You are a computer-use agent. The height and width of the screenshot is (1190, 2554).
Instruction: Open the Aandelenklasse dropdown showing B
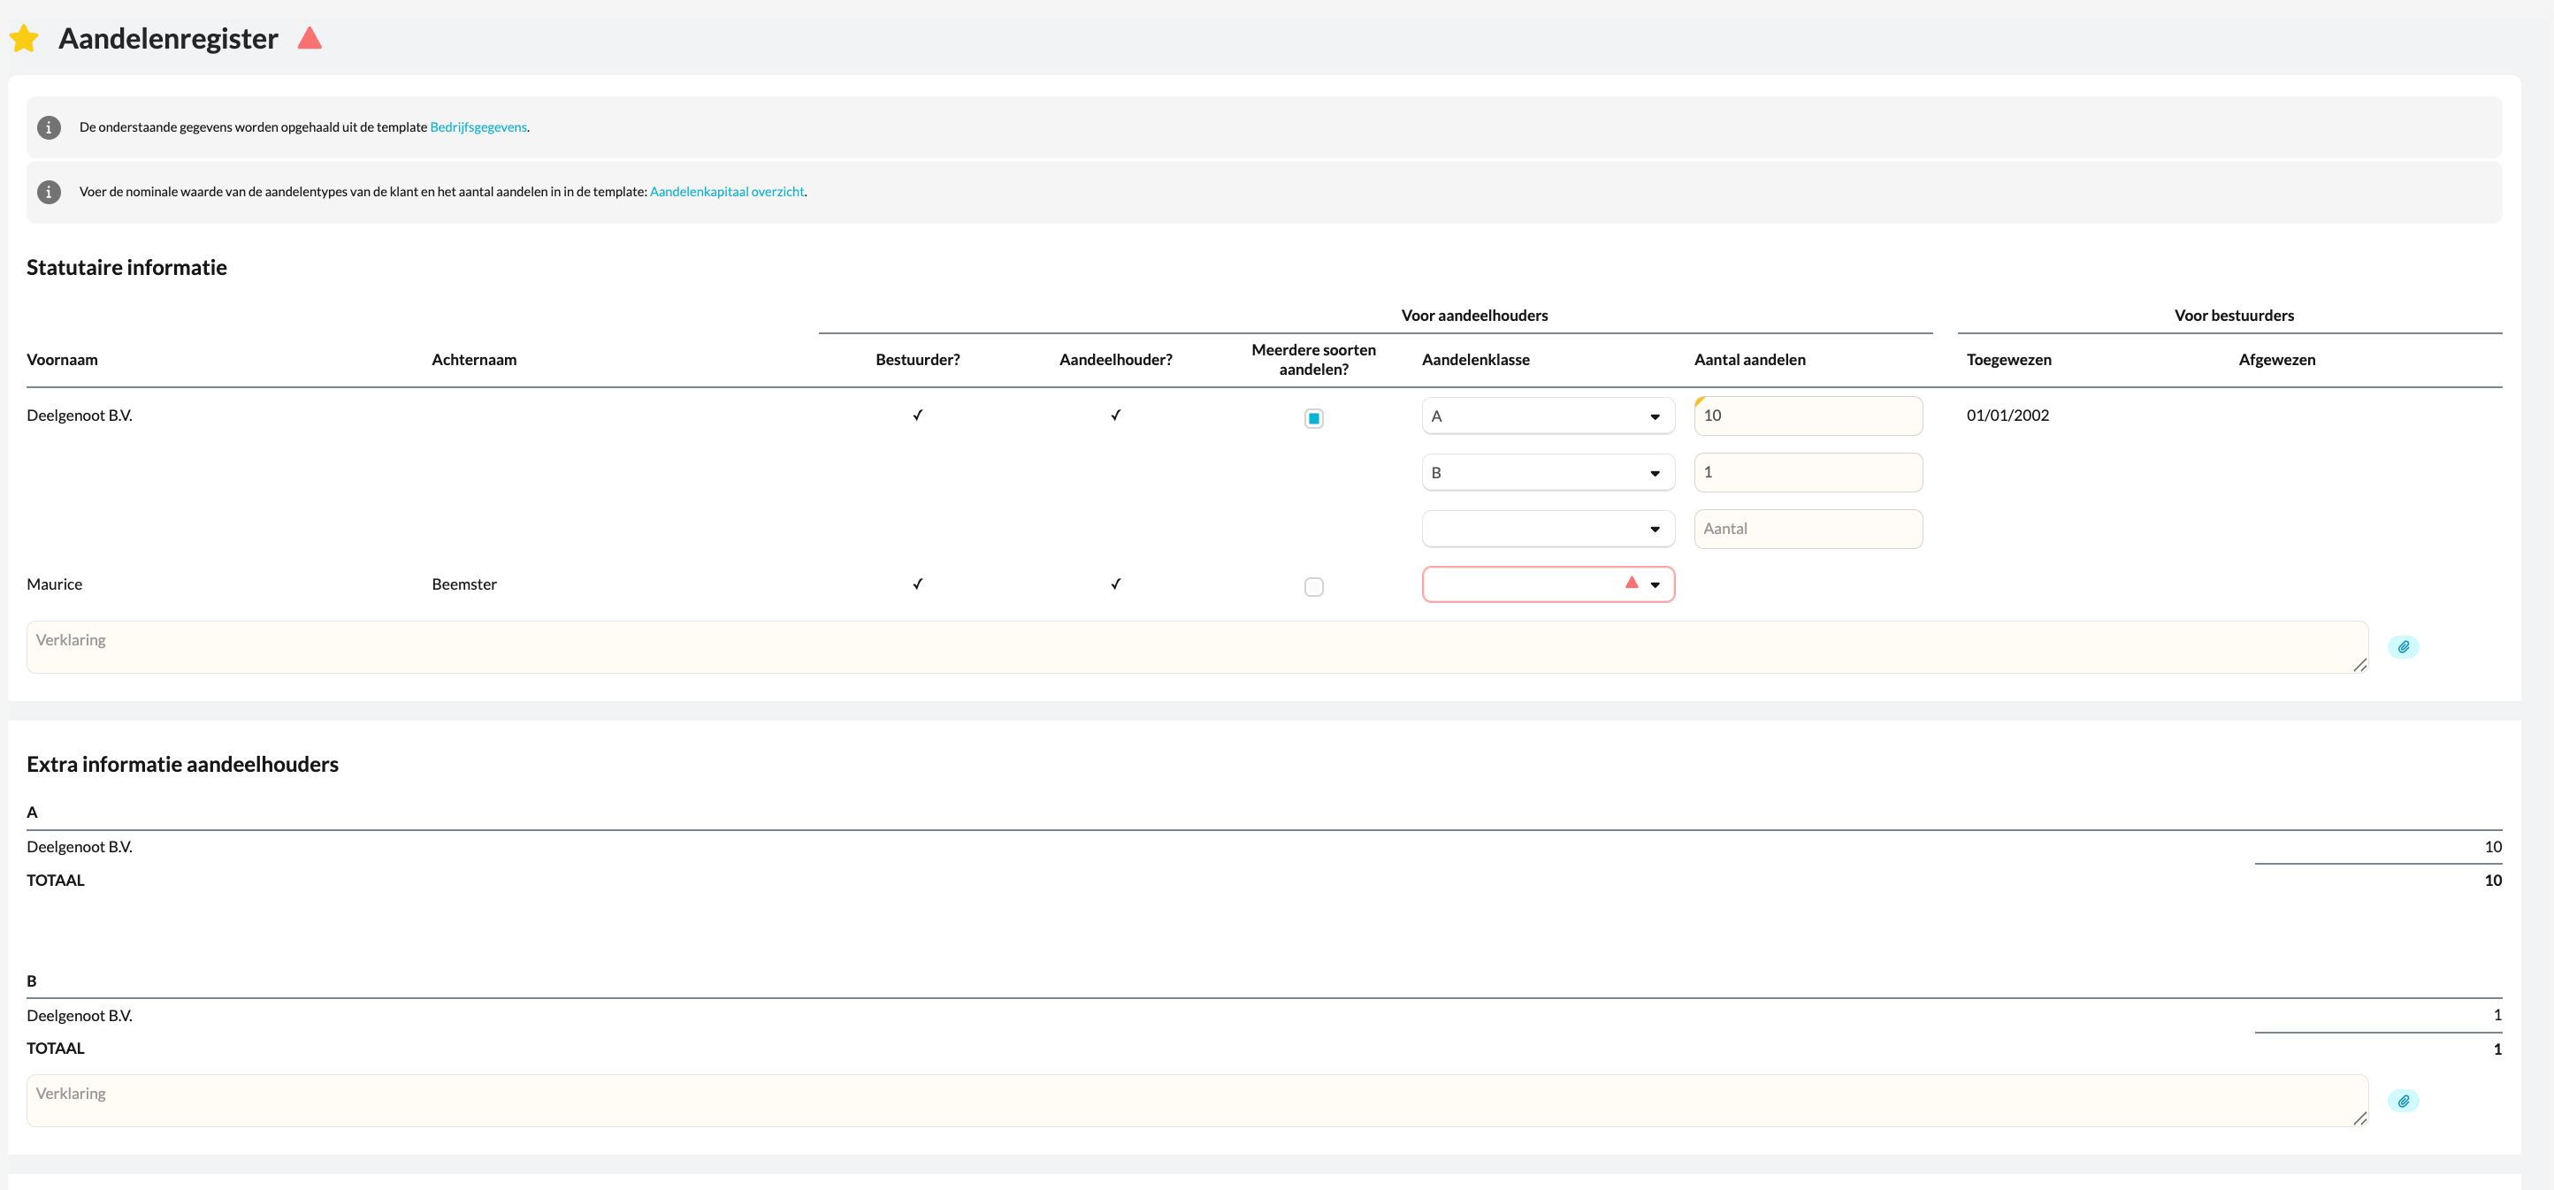1547,473
